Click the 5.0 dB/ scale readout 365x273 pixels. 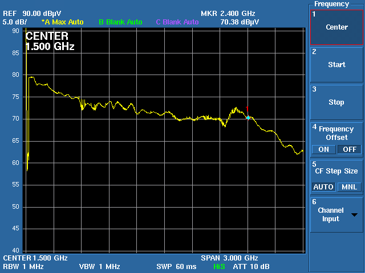(x=15, y=22)
